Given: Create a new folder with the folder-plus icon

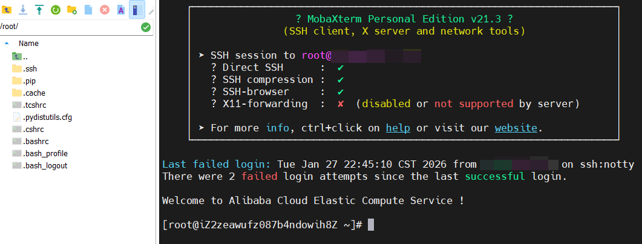Looking at the screenshot, I should click(71, 10).
